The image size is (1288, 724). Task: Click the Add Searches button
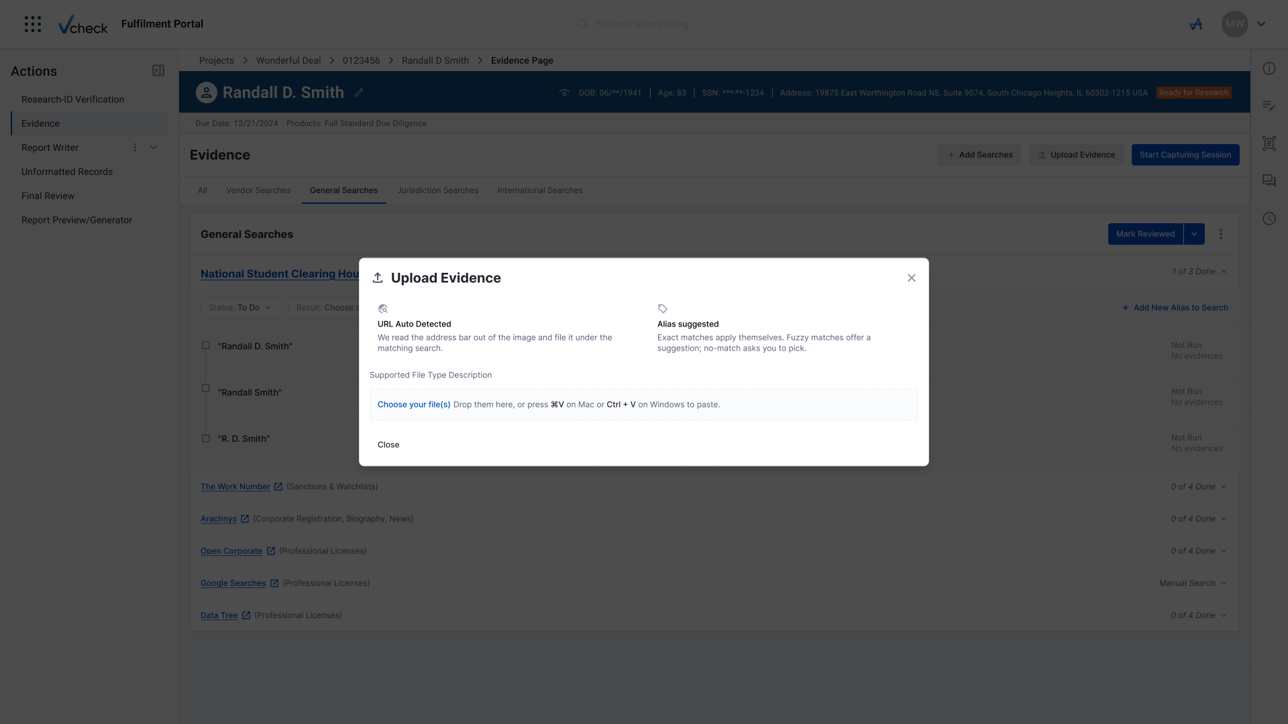pyautogui.click(x=979, y=155)
